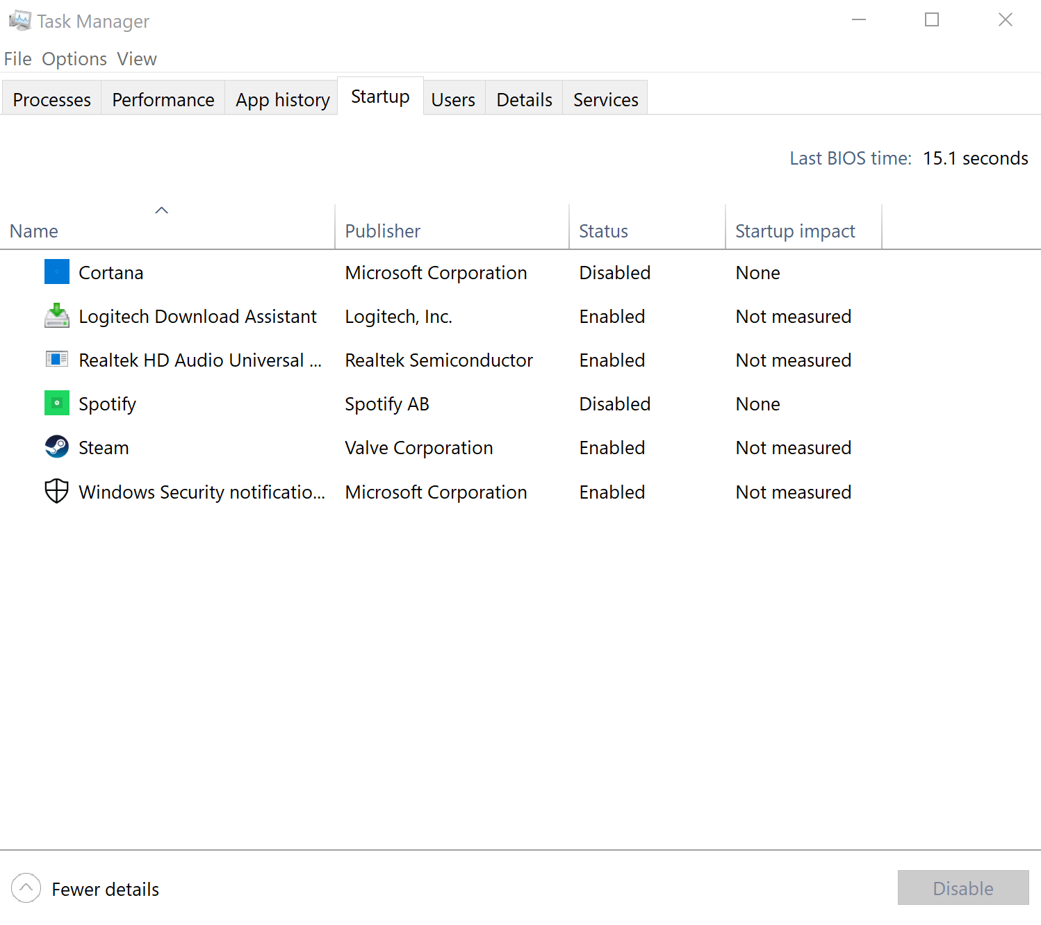Click Microsoft Corporation publisher in Windows Security row
1041x925 pixels.
click(x=436, y=492)
